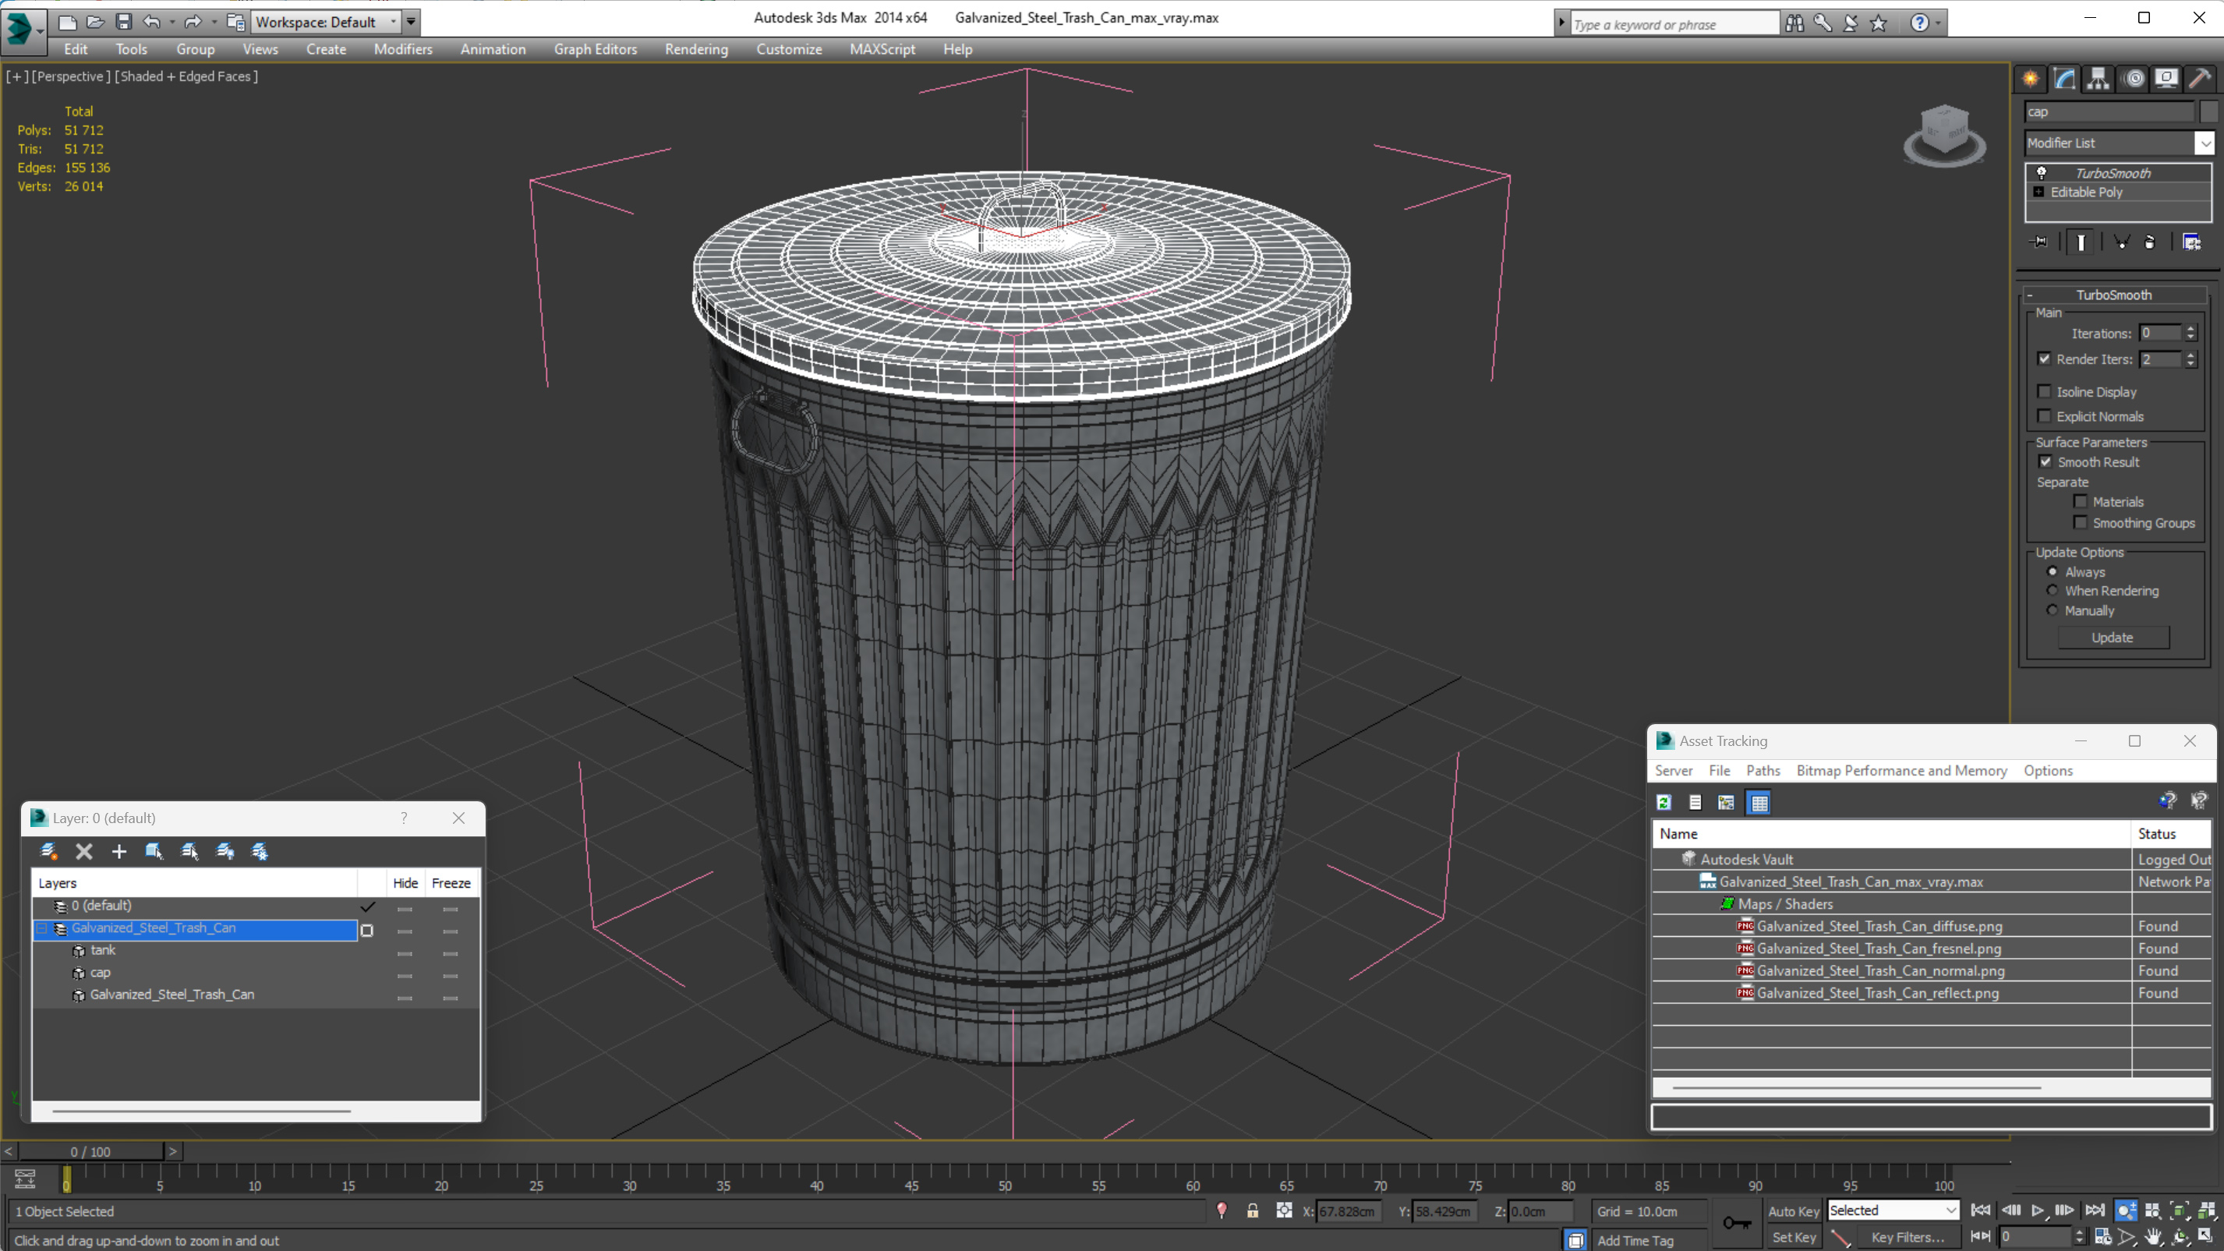Uncheck Smooth Result checkbox

pyautogui.click(x=2045, y=461)
